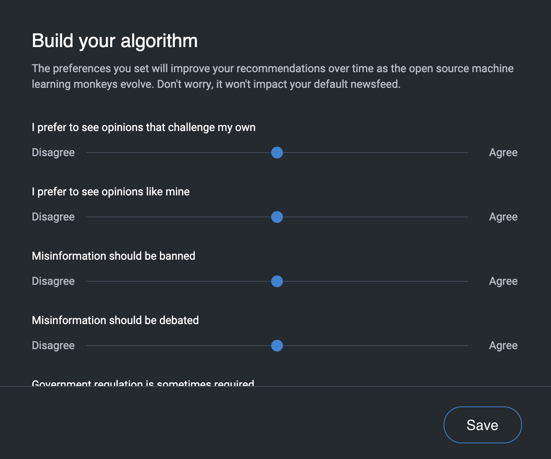Image resolution: width=551 pixels, height=459 pixels.
Task: Click the preferences description paragraph
Action: click(272, 76)
